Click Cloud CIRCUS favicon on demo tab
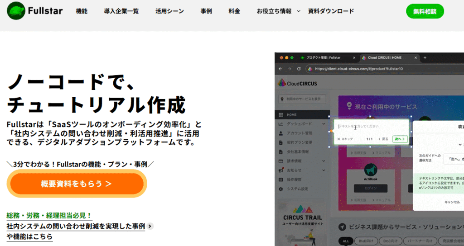Screen dimensions: 464x246 click(x=364, y=57)
